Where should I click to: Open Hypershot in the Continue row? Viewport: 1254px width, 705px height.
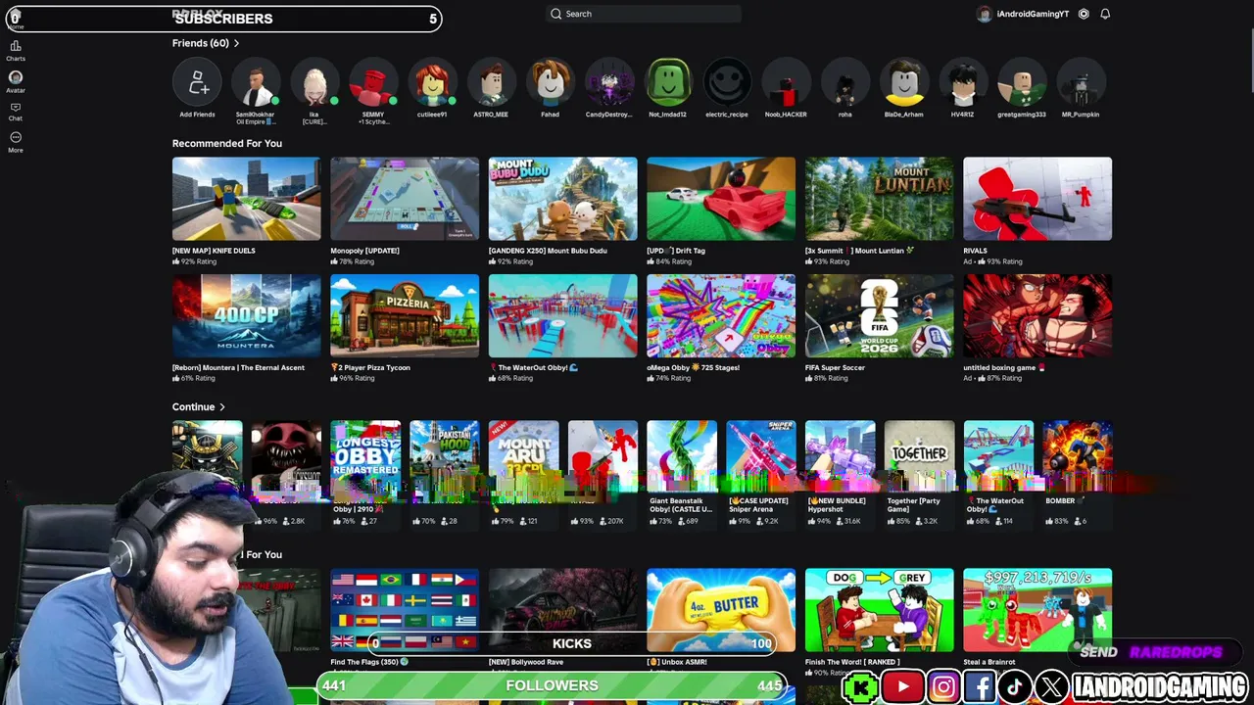point(841,455)
